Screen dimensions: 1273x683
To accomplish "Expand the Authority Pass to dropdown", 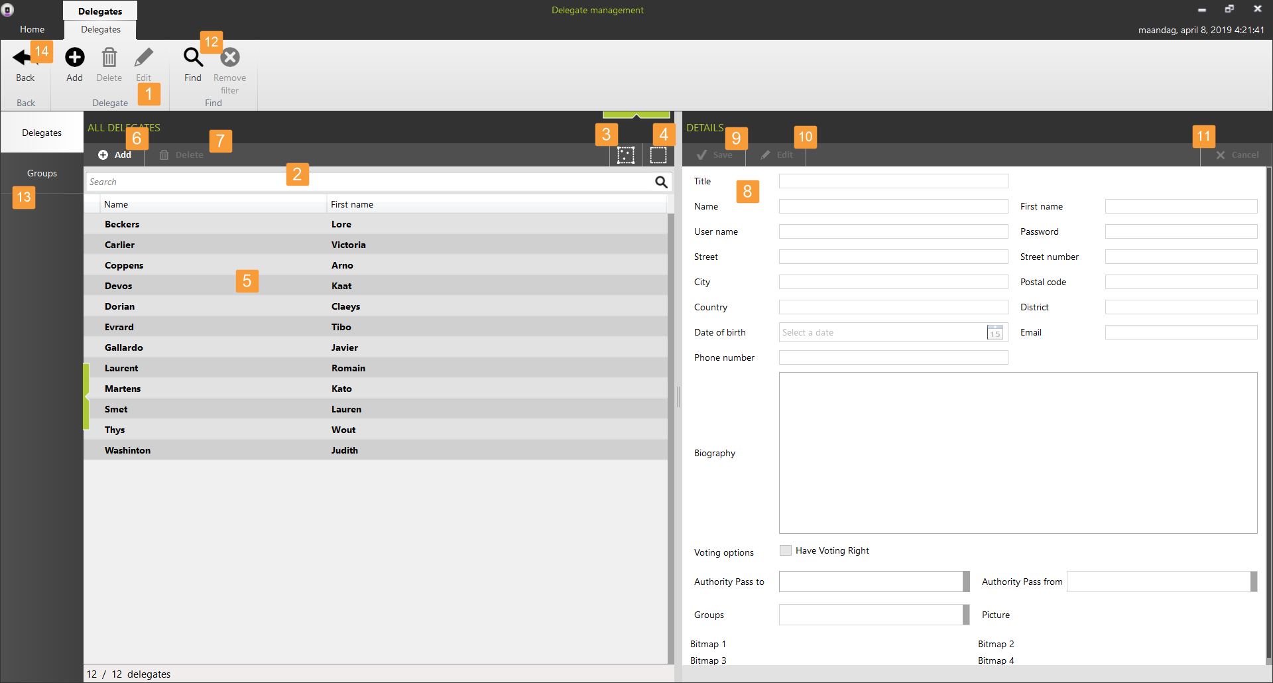I will click(966, 582).
